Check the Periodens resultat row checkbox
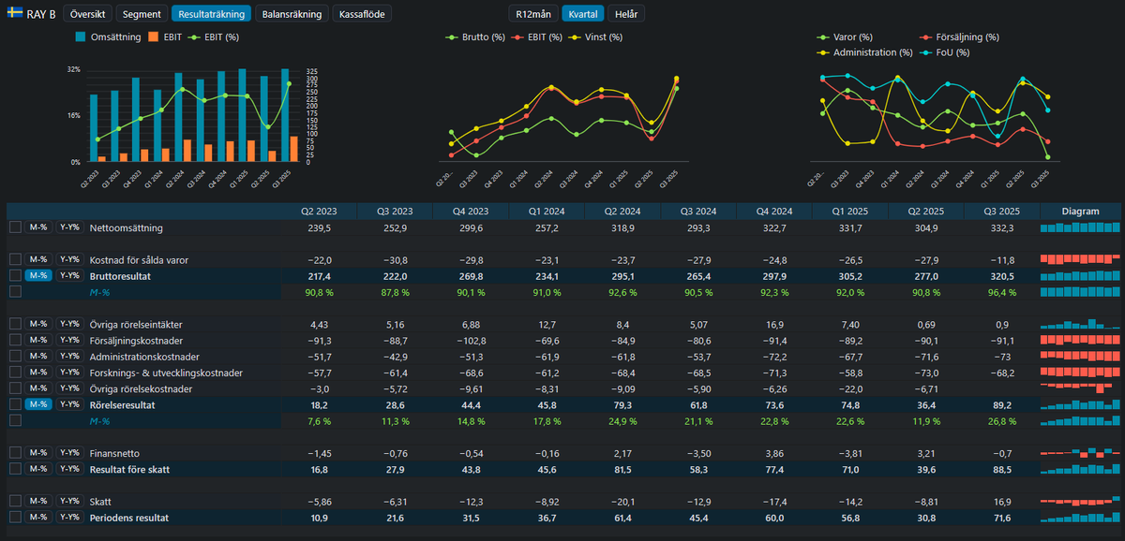This screenshot has height=541, width=1125. pos(15,517)
